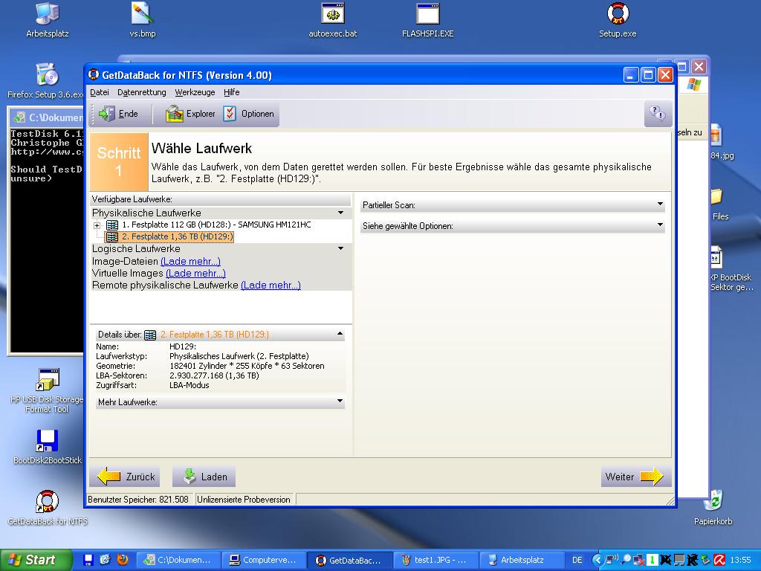The height and width of the screenshot is (571, 761).
Task: Select the Files folder desktop icon
Action: coord(719,204)
